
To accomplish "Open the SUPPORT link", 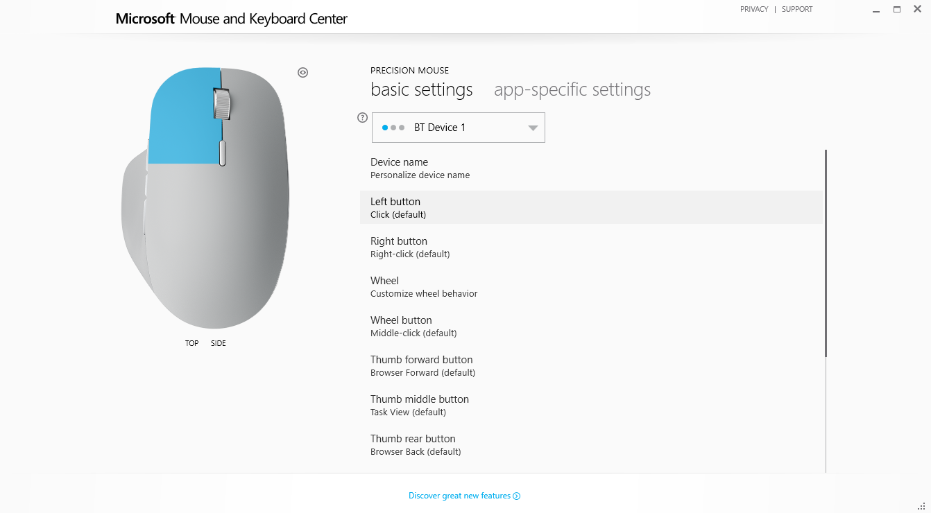I will tap(796, 9).
